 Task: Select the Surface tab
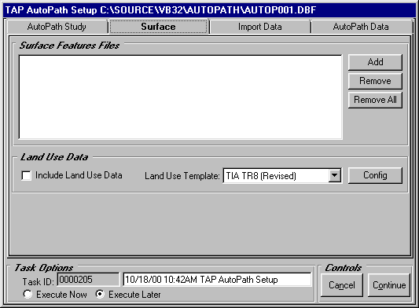158,27
